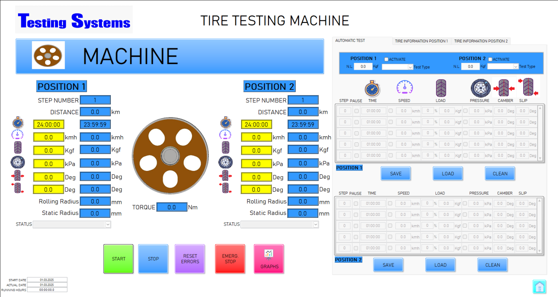Click the SLIP tire icon in Automatic Test

coord(528,87)
